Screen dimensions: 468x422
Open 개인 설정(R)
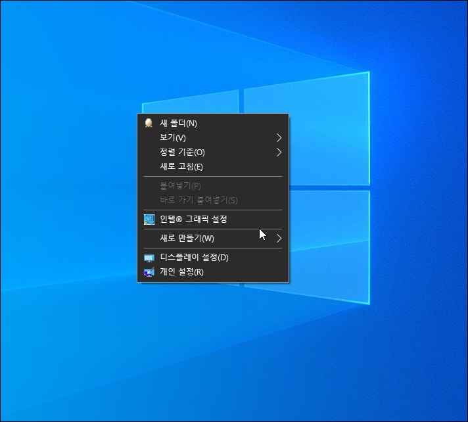pos(213,272)
